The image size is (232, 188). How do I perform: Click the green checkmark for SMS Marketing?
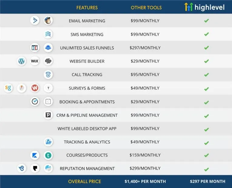207,34
